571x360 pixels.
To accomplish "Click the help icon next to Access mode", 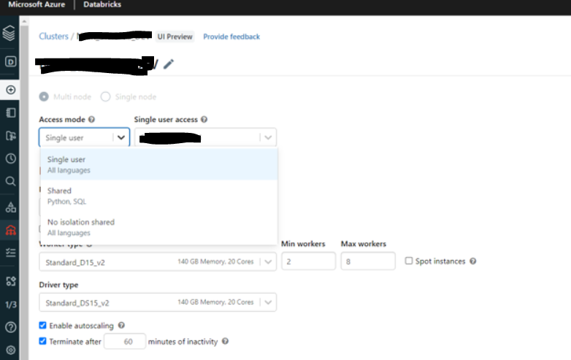I will [x=91, y=120].
